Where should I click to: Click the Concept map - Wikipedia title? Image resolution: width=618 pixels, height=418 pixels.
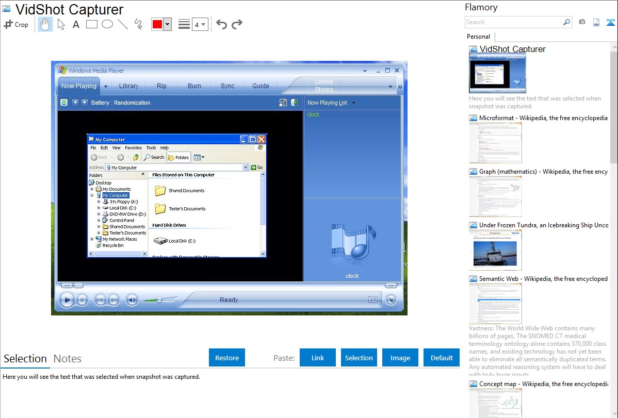pyautogui.click(x=544, y=383)
